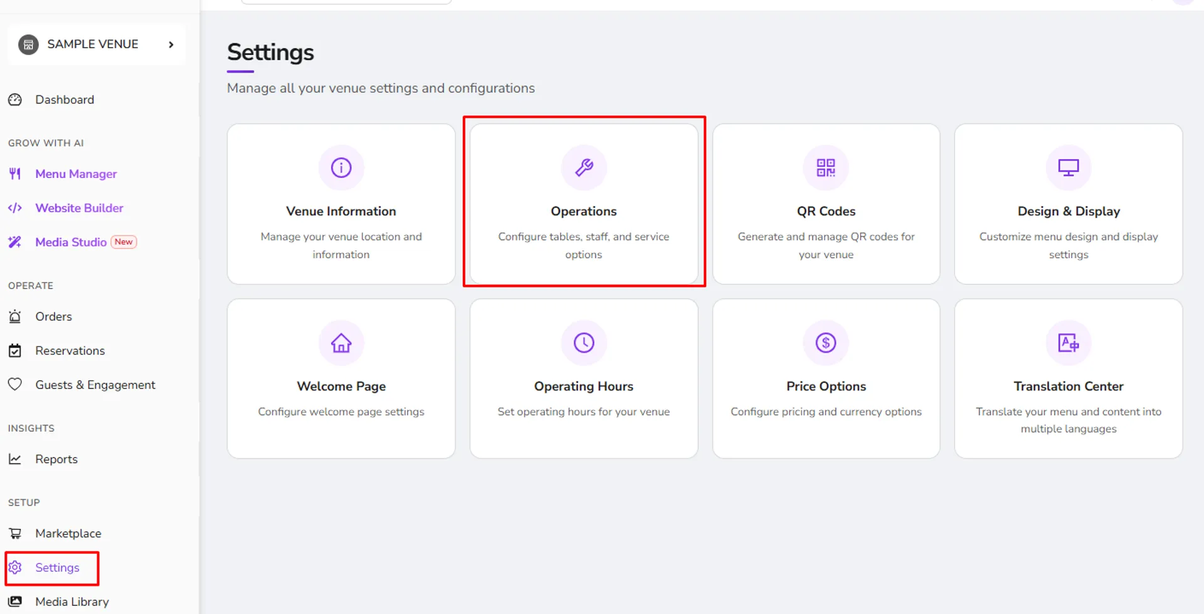
Task: Click "Generate and manage QR codes" description
Action: click(826, 246)
